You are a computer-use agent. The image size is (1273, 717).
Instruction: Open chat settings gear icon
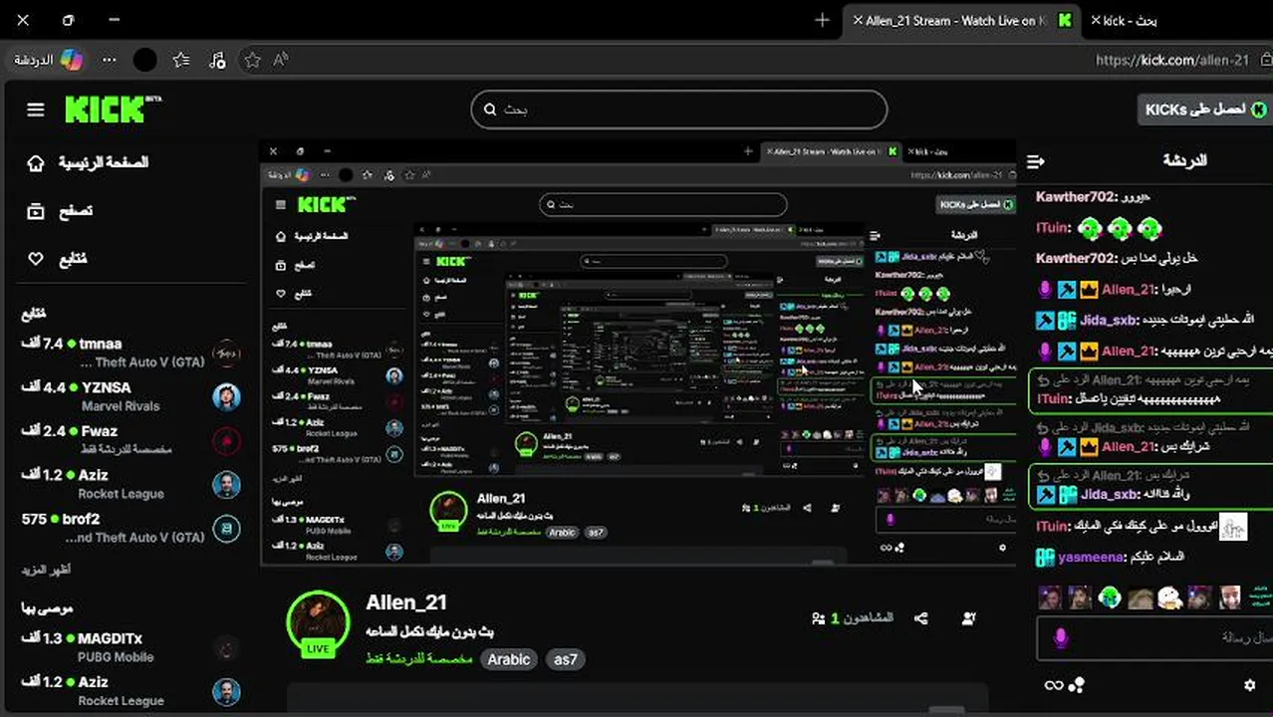[1250, 685]
